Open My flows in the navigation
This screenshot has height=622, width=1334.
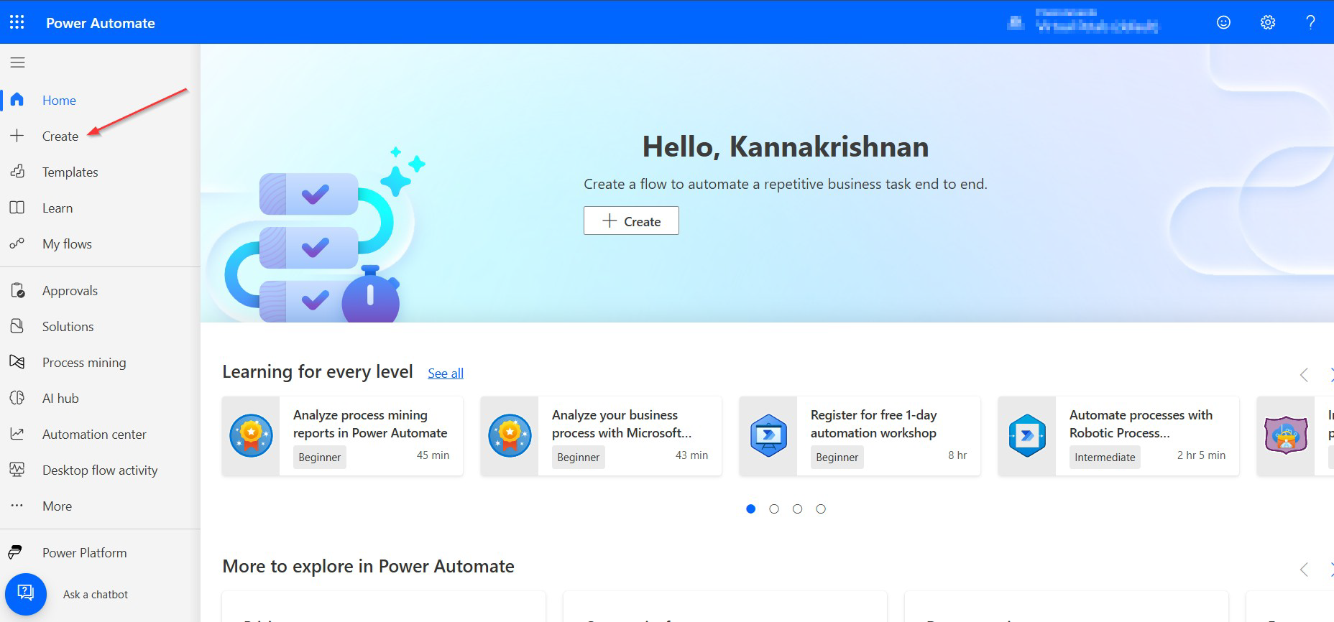tap(67, 243)
